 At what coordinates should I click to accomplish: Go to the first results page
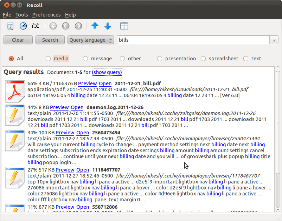tap(53, 26)
